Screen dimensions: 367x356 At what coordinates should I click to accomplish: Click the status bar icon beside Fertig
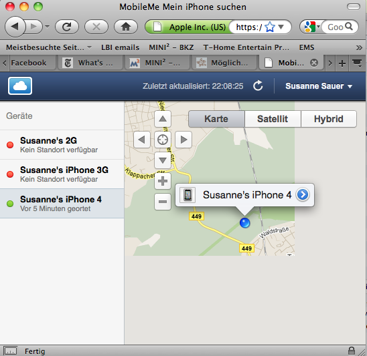click(10, 351)
